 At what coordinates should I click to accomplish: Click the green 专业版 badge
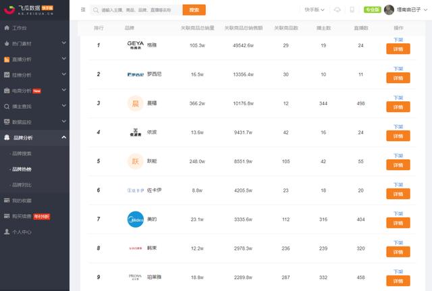pos(372,9)
